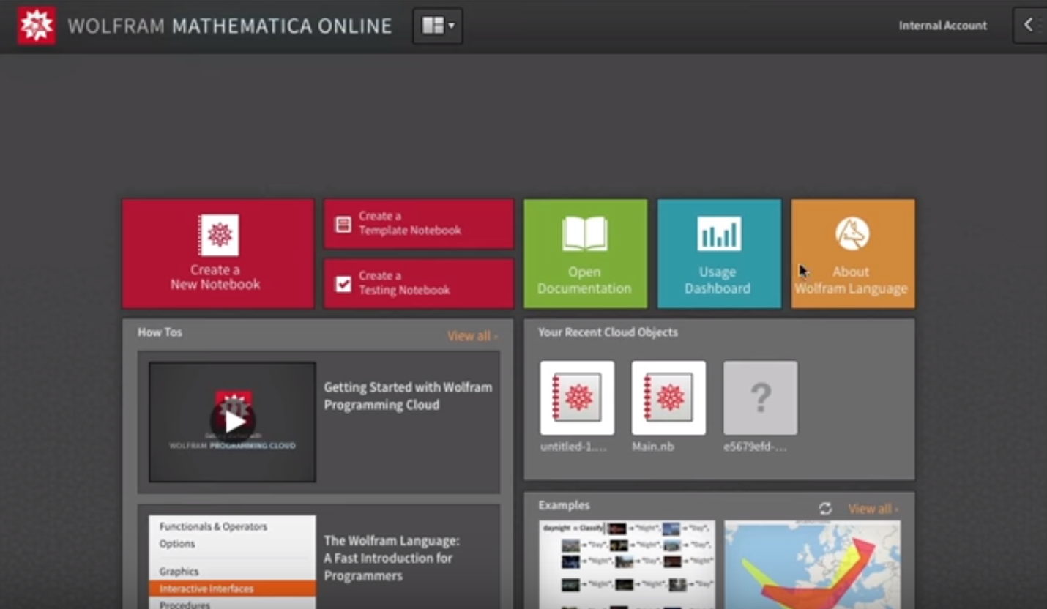Click Your Recent Cloud Objects heading
Viewport: 1047px width, 609px height.
click(608, 332)
